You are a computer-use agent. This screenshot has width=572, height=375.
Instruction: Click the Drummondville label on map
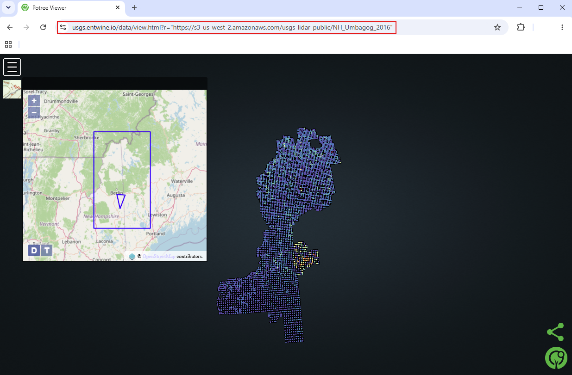(61, 101)
